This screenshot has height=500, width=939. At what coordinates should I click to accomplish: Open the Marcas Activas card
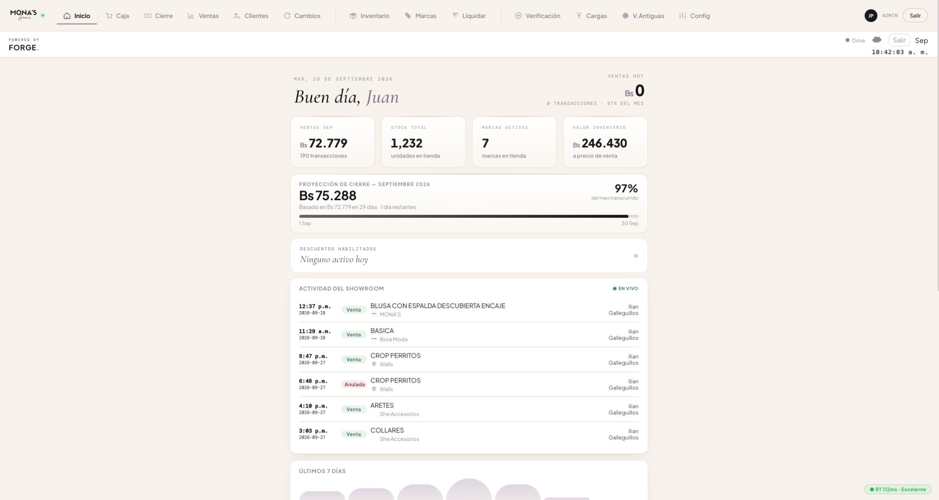(x=514, y=142)
